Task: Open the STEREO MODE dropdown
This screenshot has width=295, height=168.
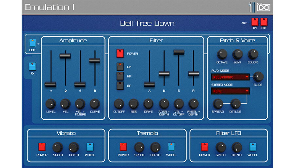Action: point(230,91)
